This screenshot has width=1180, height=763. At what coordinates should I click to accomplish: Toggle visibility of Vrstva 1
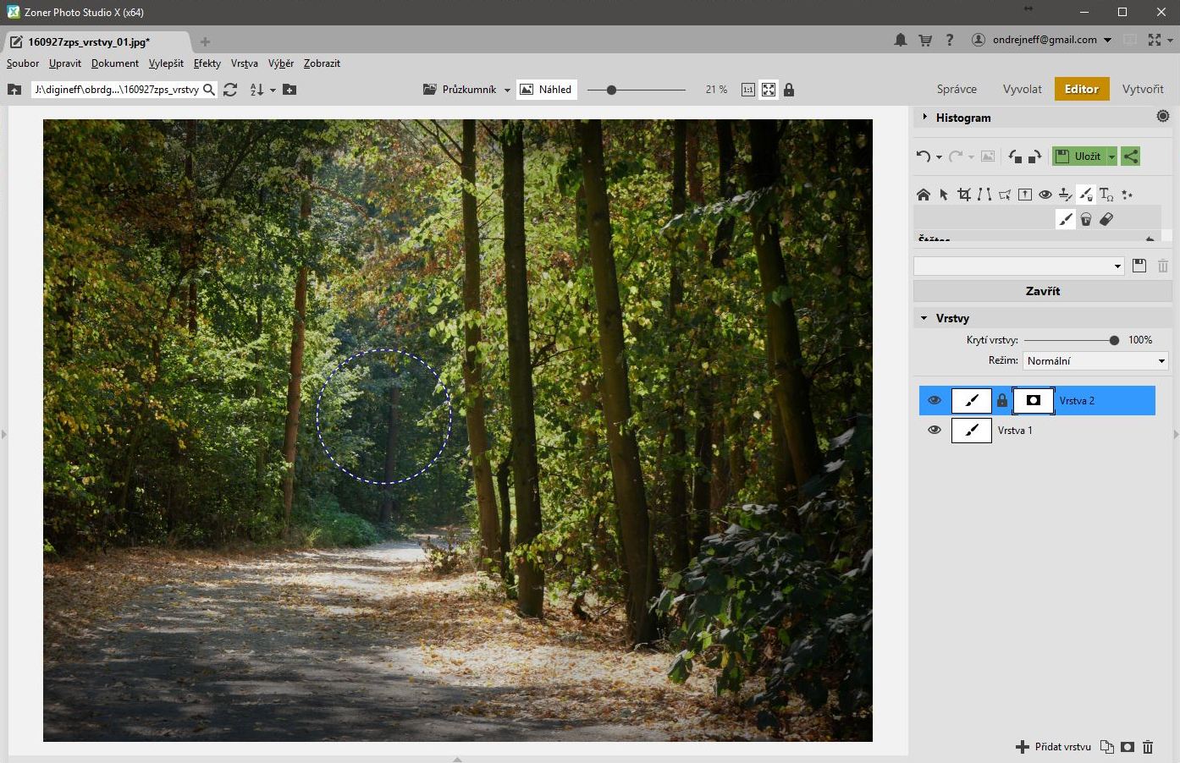[935, 431]
